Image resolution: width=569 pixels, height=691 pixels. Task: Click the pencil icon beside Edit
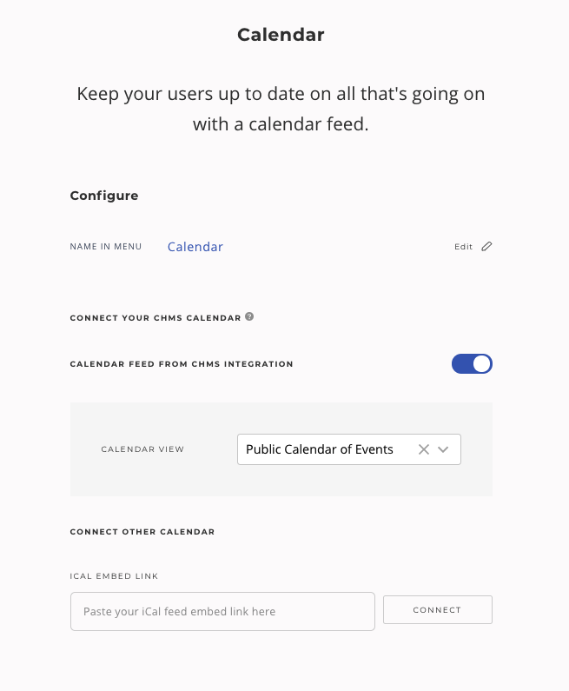click(486, 246)
